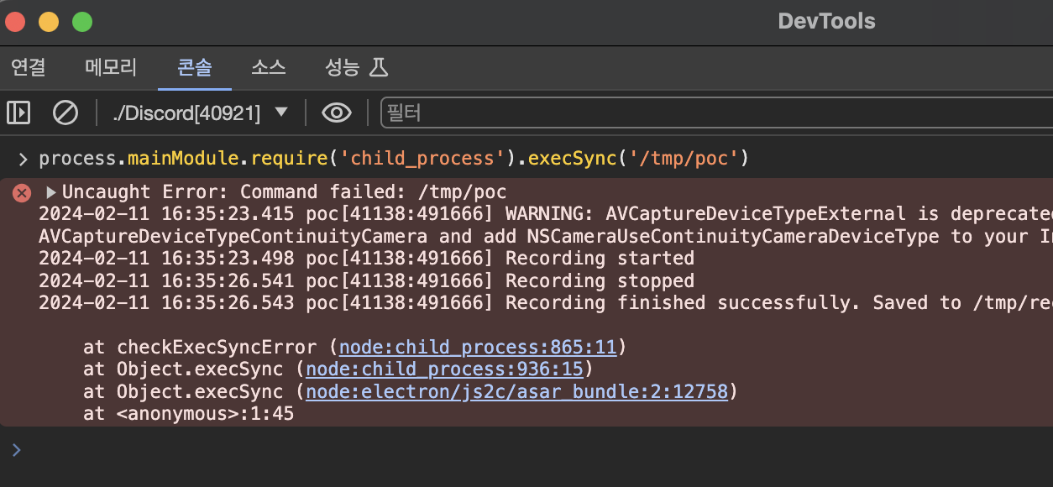The image size is (1053, 487).
Task: Clear the console with the circle-slash icon
Action: 65,112
